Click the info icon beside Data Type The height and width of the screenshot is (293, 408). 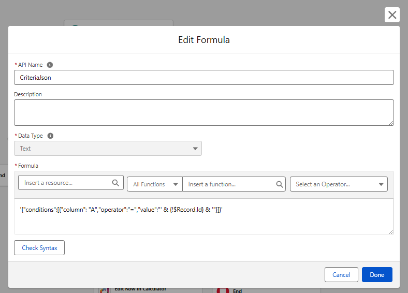[x=50, y=136]
